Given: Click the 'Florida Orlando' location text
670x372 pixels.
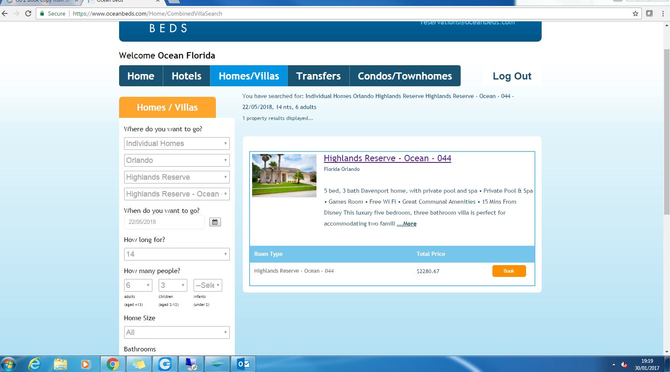Looking at the screenshot, I should point(342,169).
